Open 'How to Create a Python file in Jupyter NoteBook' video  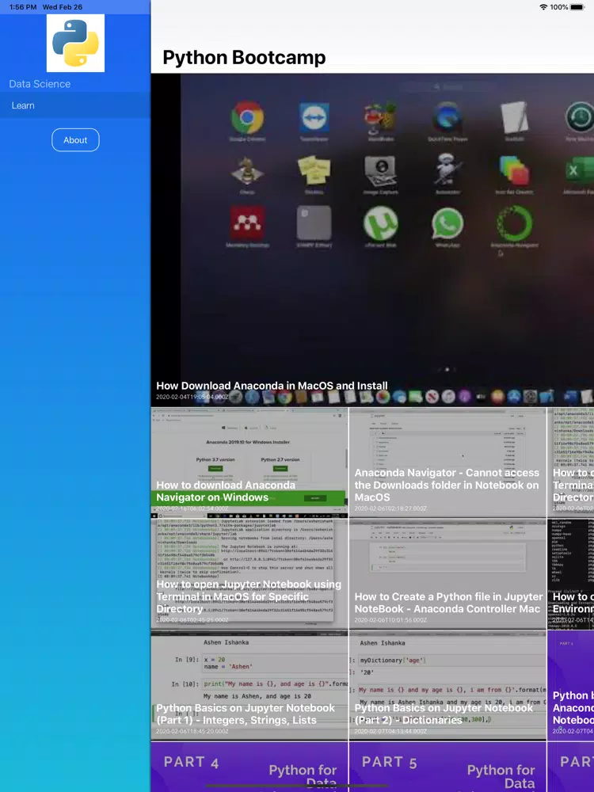(x=447, y=573)
